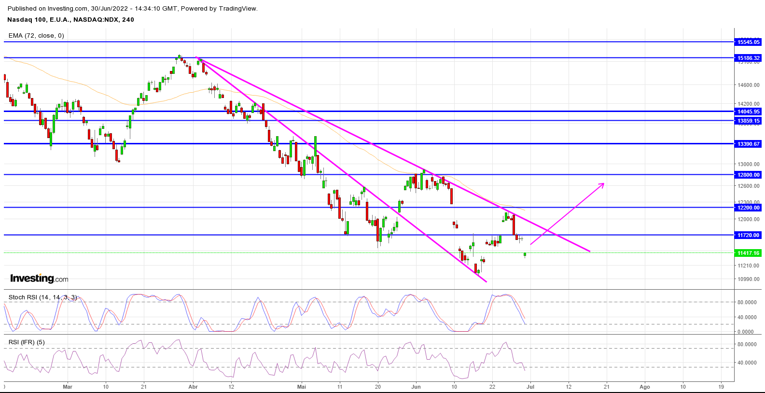Click the 0.0000 value in Stoch RSI panel

click(x=747, y=332)
